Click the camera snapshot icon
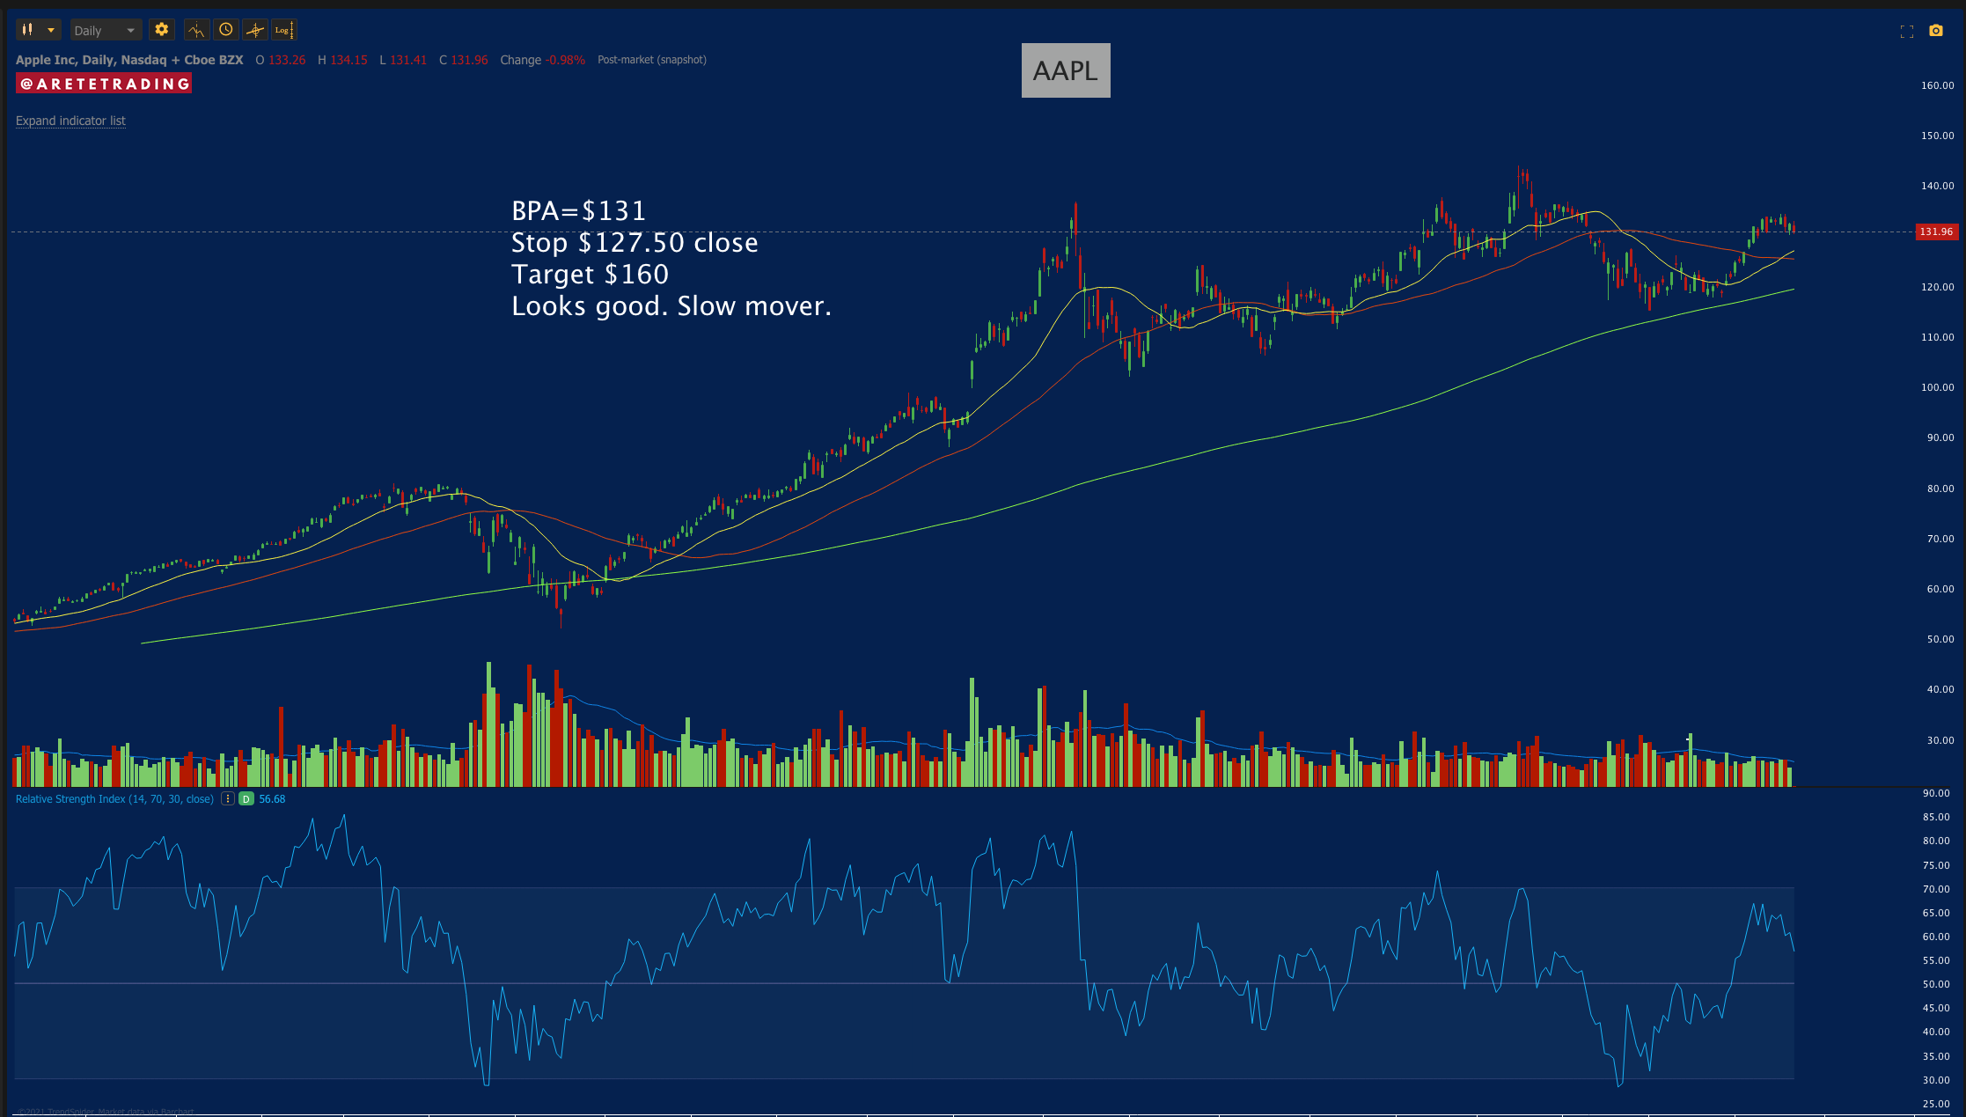 (1936, 31)
